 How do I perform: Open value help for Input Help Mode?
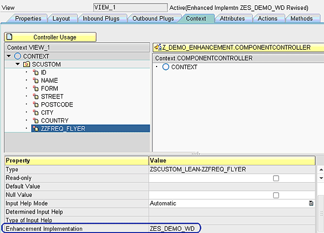pos(311,203)
